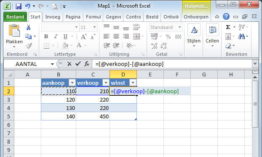Align cell content to vertical middle
Image resolution: width=262 pixels, height=157 pixels.
tap(116, 27)
